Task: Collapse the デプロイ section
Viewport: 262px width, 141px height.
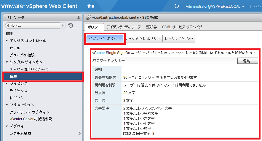Action: click(x=7, y=126)
